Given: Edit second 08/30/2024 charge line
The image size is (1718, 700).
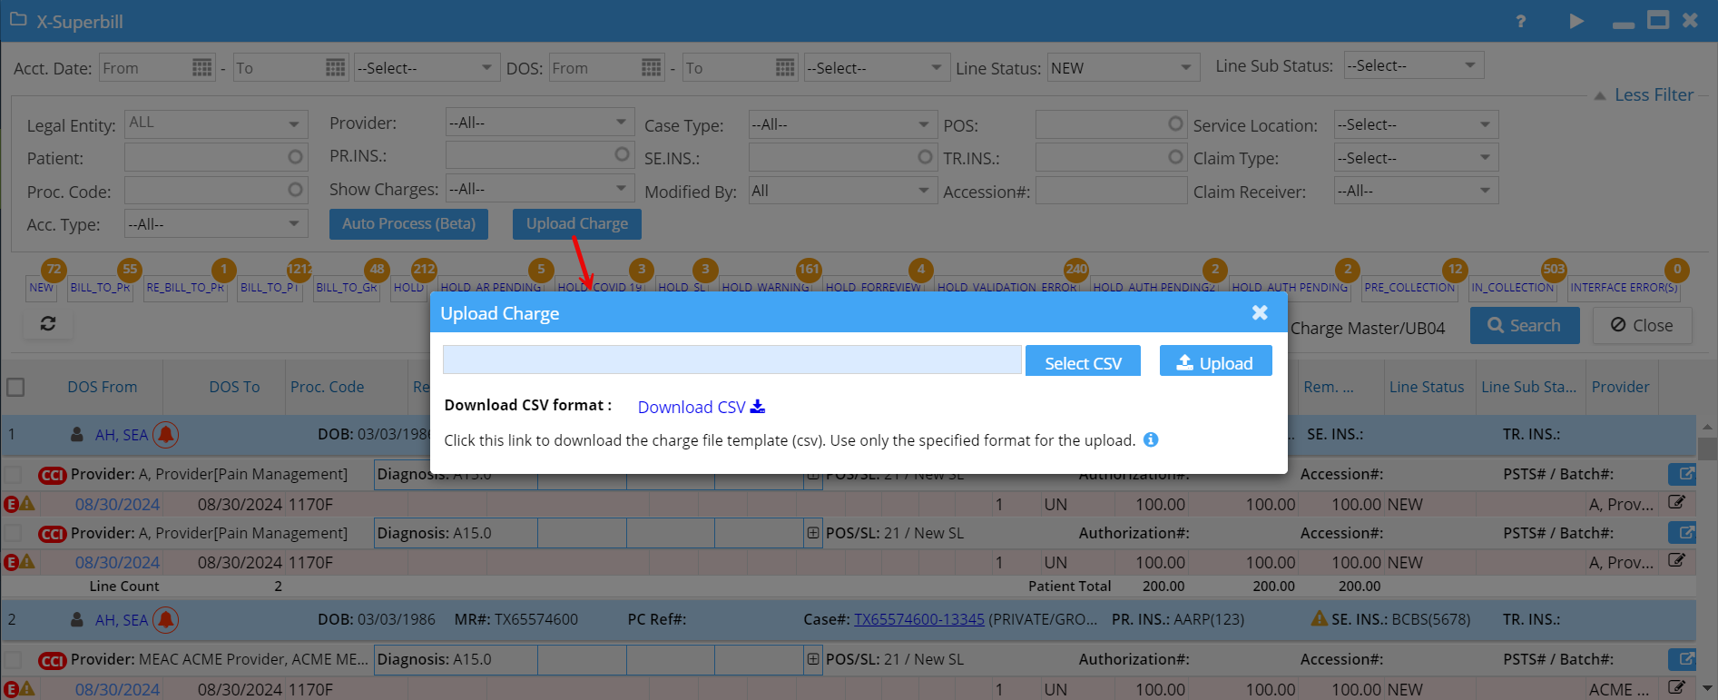Looking at the screenshot, I should click(x=1676, y=560).
